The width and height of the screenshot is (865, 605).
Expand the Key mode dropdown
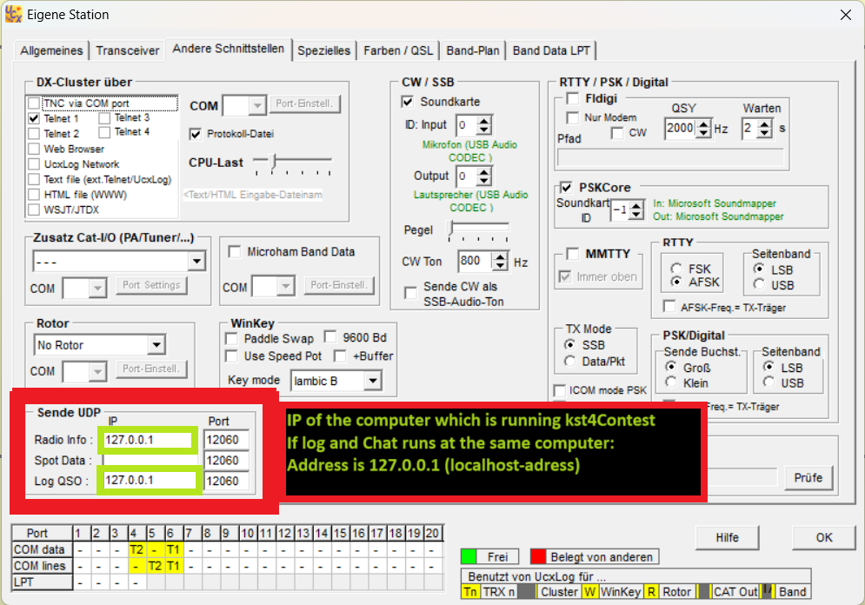(x=372, y=381)
